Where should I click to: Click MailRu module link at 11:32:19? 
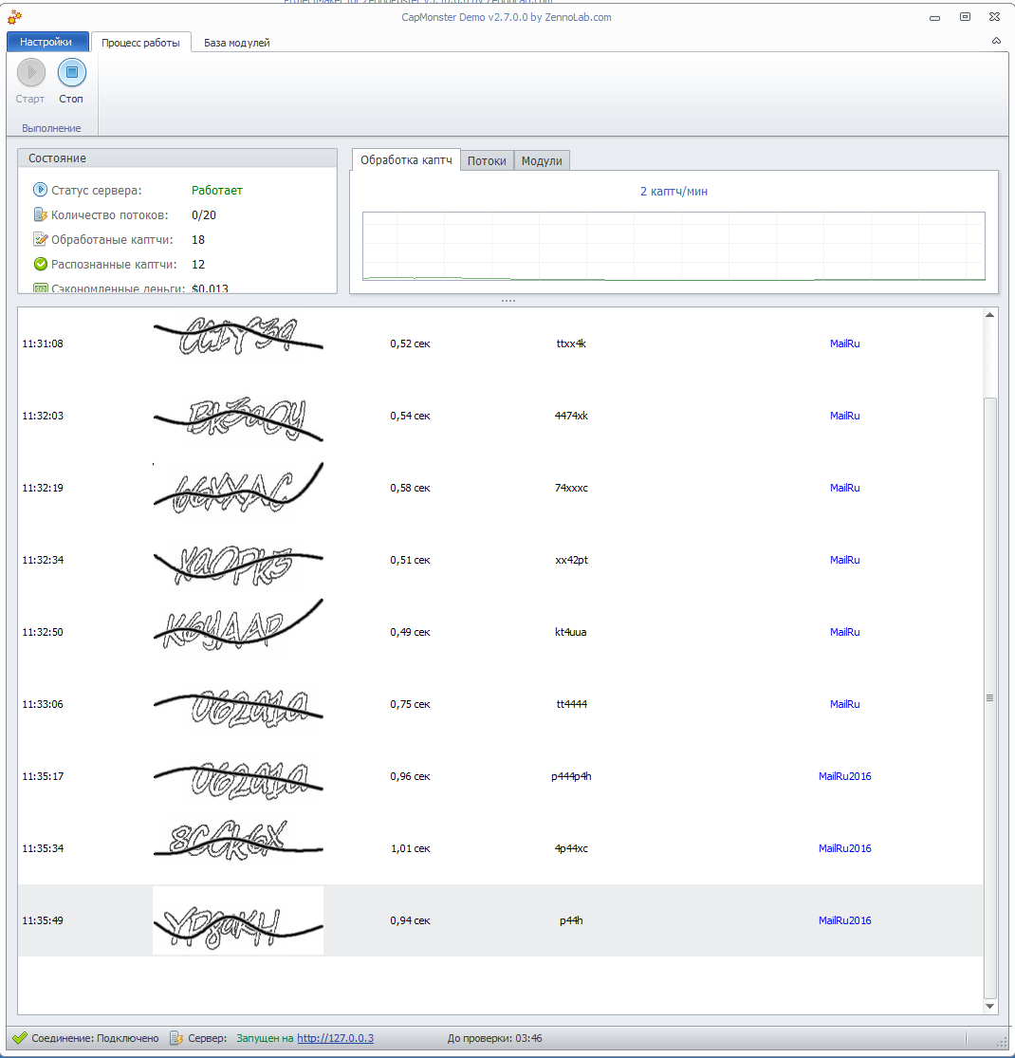tap(844, 488)
